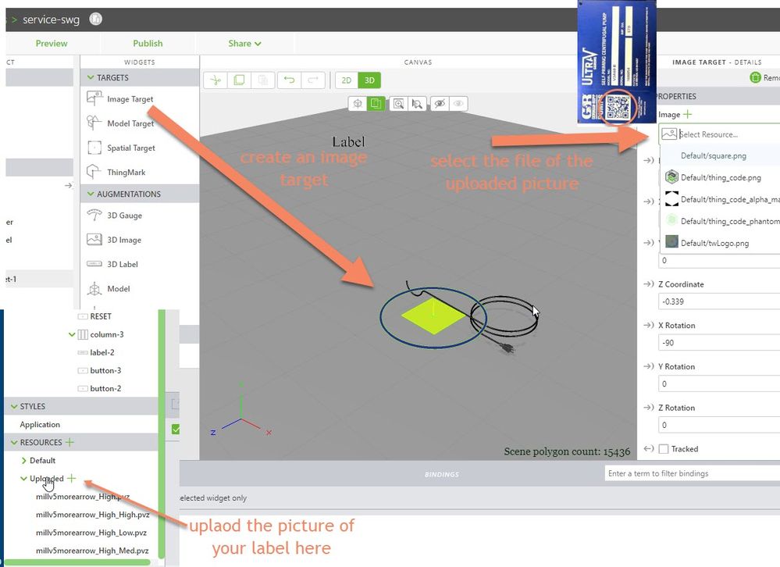Click the Z Rotation input field

pos(719,425)
